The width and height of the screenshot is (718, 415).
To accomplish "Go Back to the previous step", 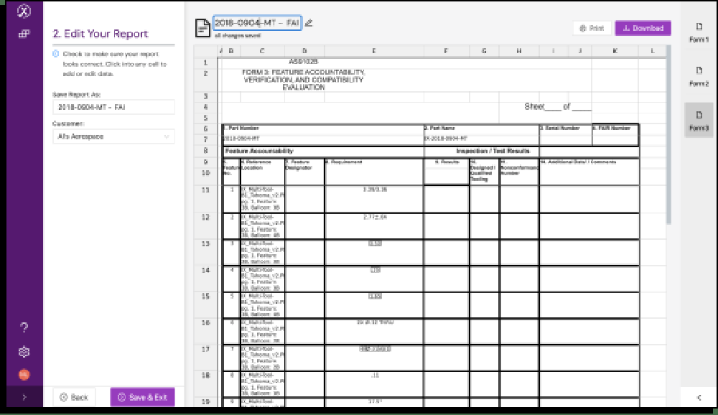I will pyautogui.click(x=74, y=397).
